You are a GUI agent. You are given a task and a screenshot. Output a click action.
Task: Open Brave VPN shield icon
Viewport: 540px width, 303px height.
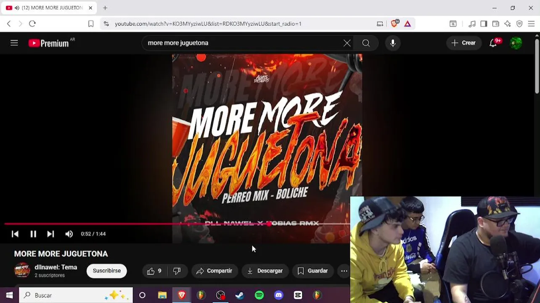click(519, 24)
